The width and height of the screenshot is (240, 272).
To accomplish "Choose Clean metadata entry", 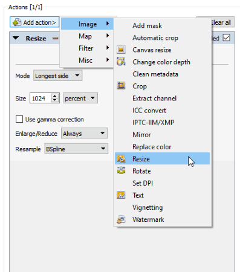I will point(162,74).
